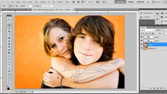Launch Bridge from application bar
The image size is (167, 94).
coord(74,2)
